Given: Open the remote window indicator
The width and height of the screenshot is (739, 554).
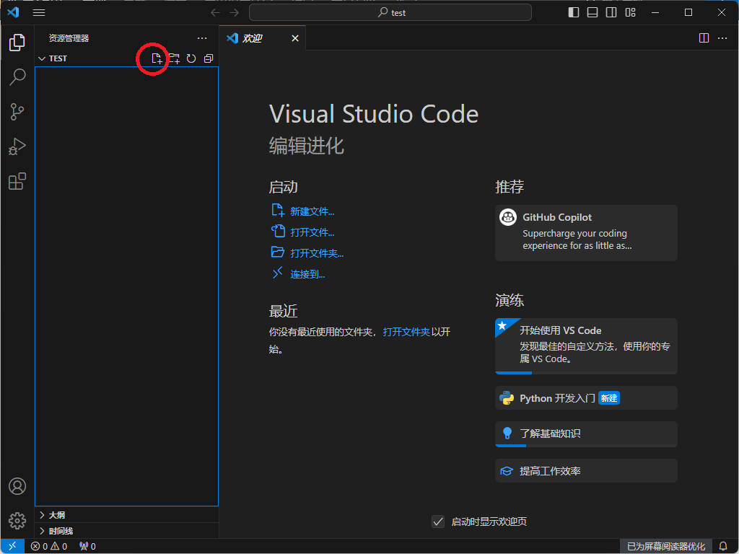Looking at the screenshot, I should click(x=13, y=546).
